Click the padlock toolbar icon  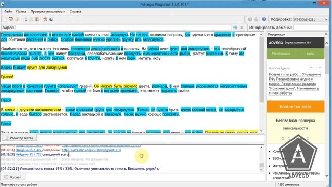[256, 19]
